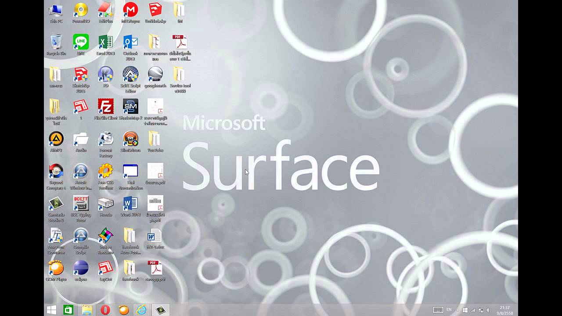562x316 pixels.
Task: Open the eclipse IDE shortcut
Action: click(81, 271)
